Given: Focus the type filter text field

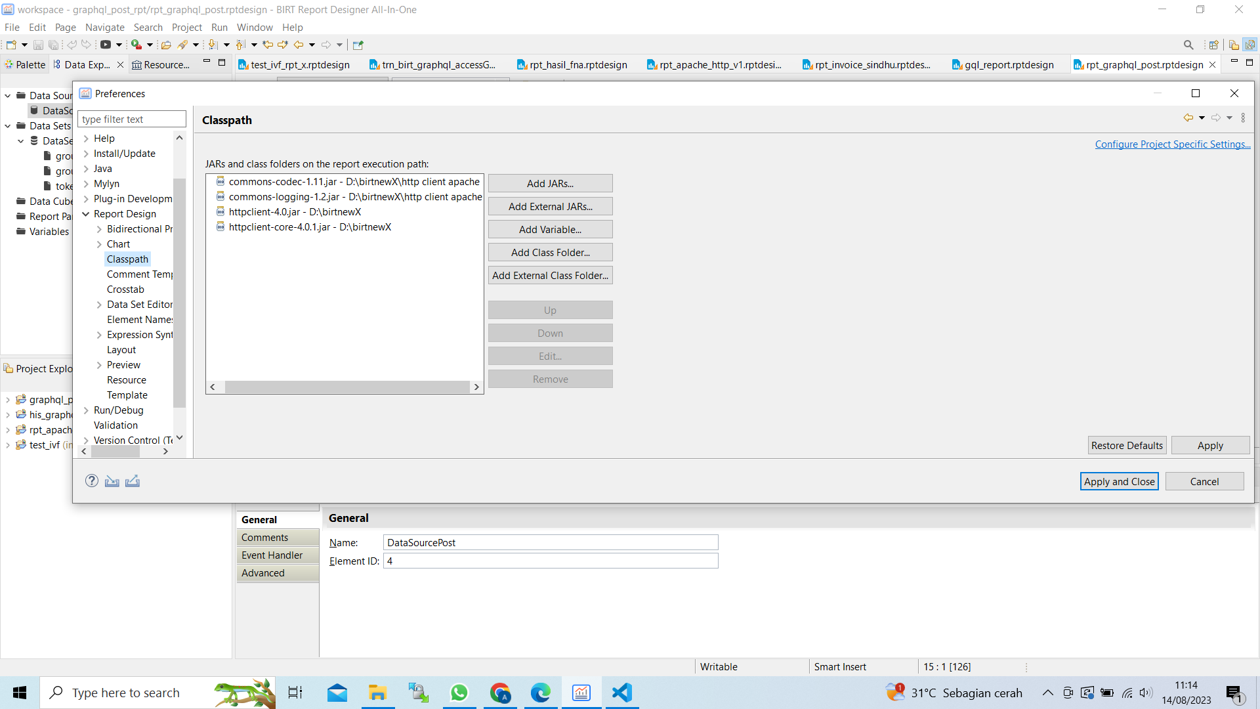Looking at the screenshot, I should (132, 119).
